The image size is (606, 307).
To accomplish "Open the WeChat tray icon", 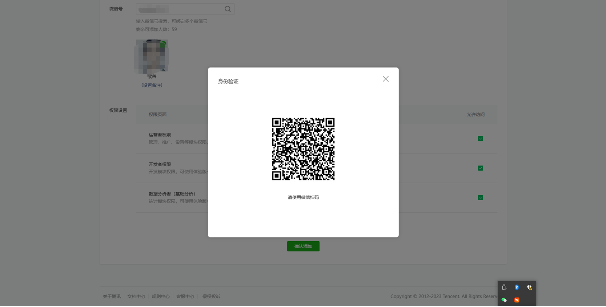I will point(504,300).
